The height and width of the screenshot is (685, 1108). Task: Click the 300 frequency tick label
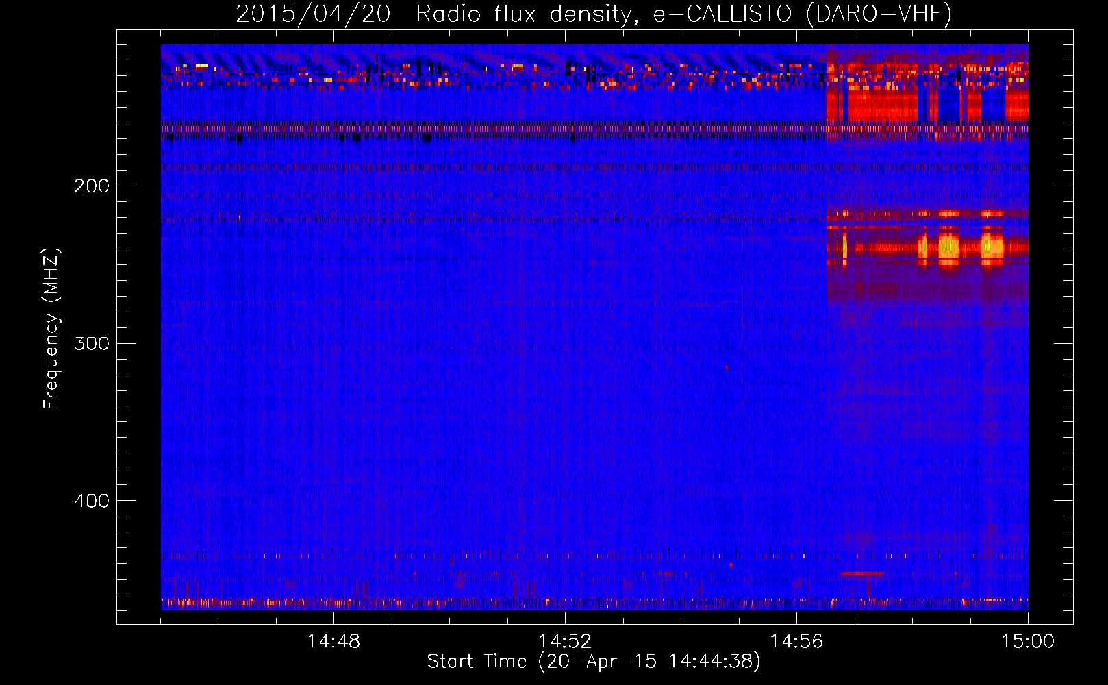coord(92,343)
